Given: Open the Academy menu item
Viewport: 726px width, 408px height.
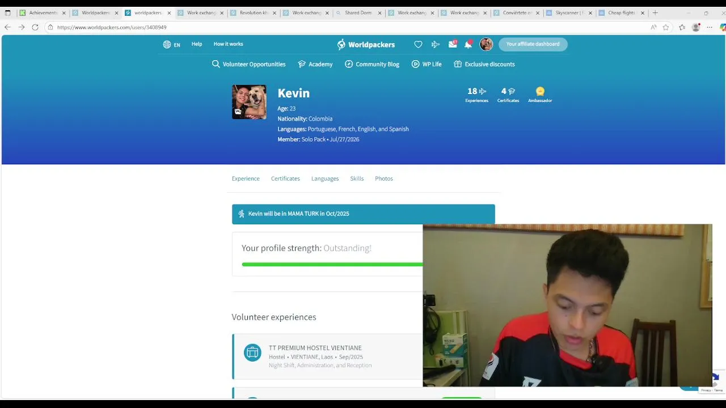Looking at the screenshot, I should [x=315, y=64].
